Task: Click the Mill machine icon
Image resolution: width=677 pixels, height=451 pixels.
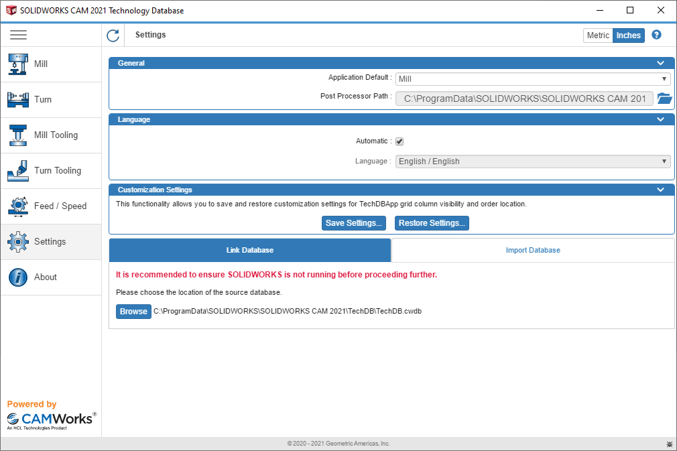Action: click(17, 64)
